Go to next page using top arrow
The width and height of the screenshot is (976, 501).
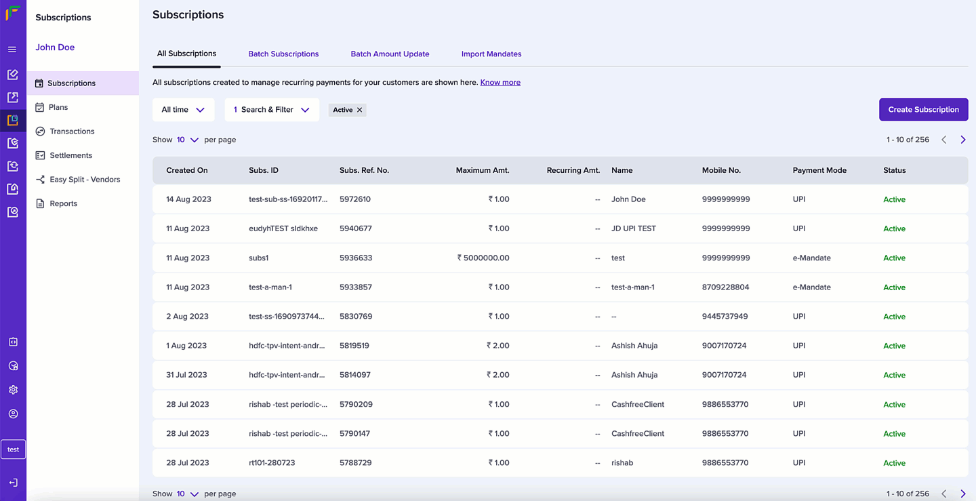coord(962,140)
